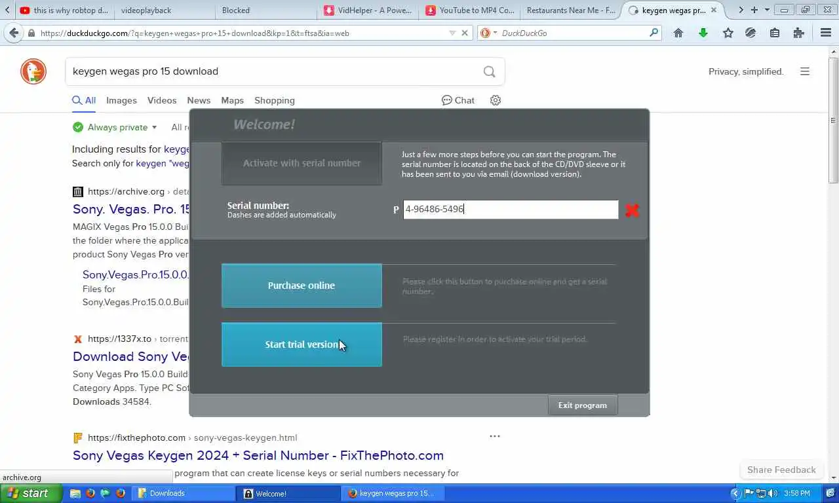Open the Downloads taskbar window
The height and width of the screenshot is (503, 839).
pos(184,493)
